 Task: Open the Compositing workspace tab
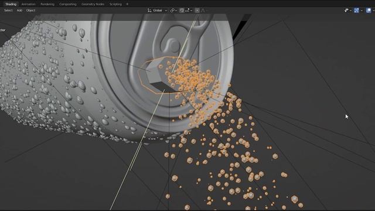pos(68,4)
